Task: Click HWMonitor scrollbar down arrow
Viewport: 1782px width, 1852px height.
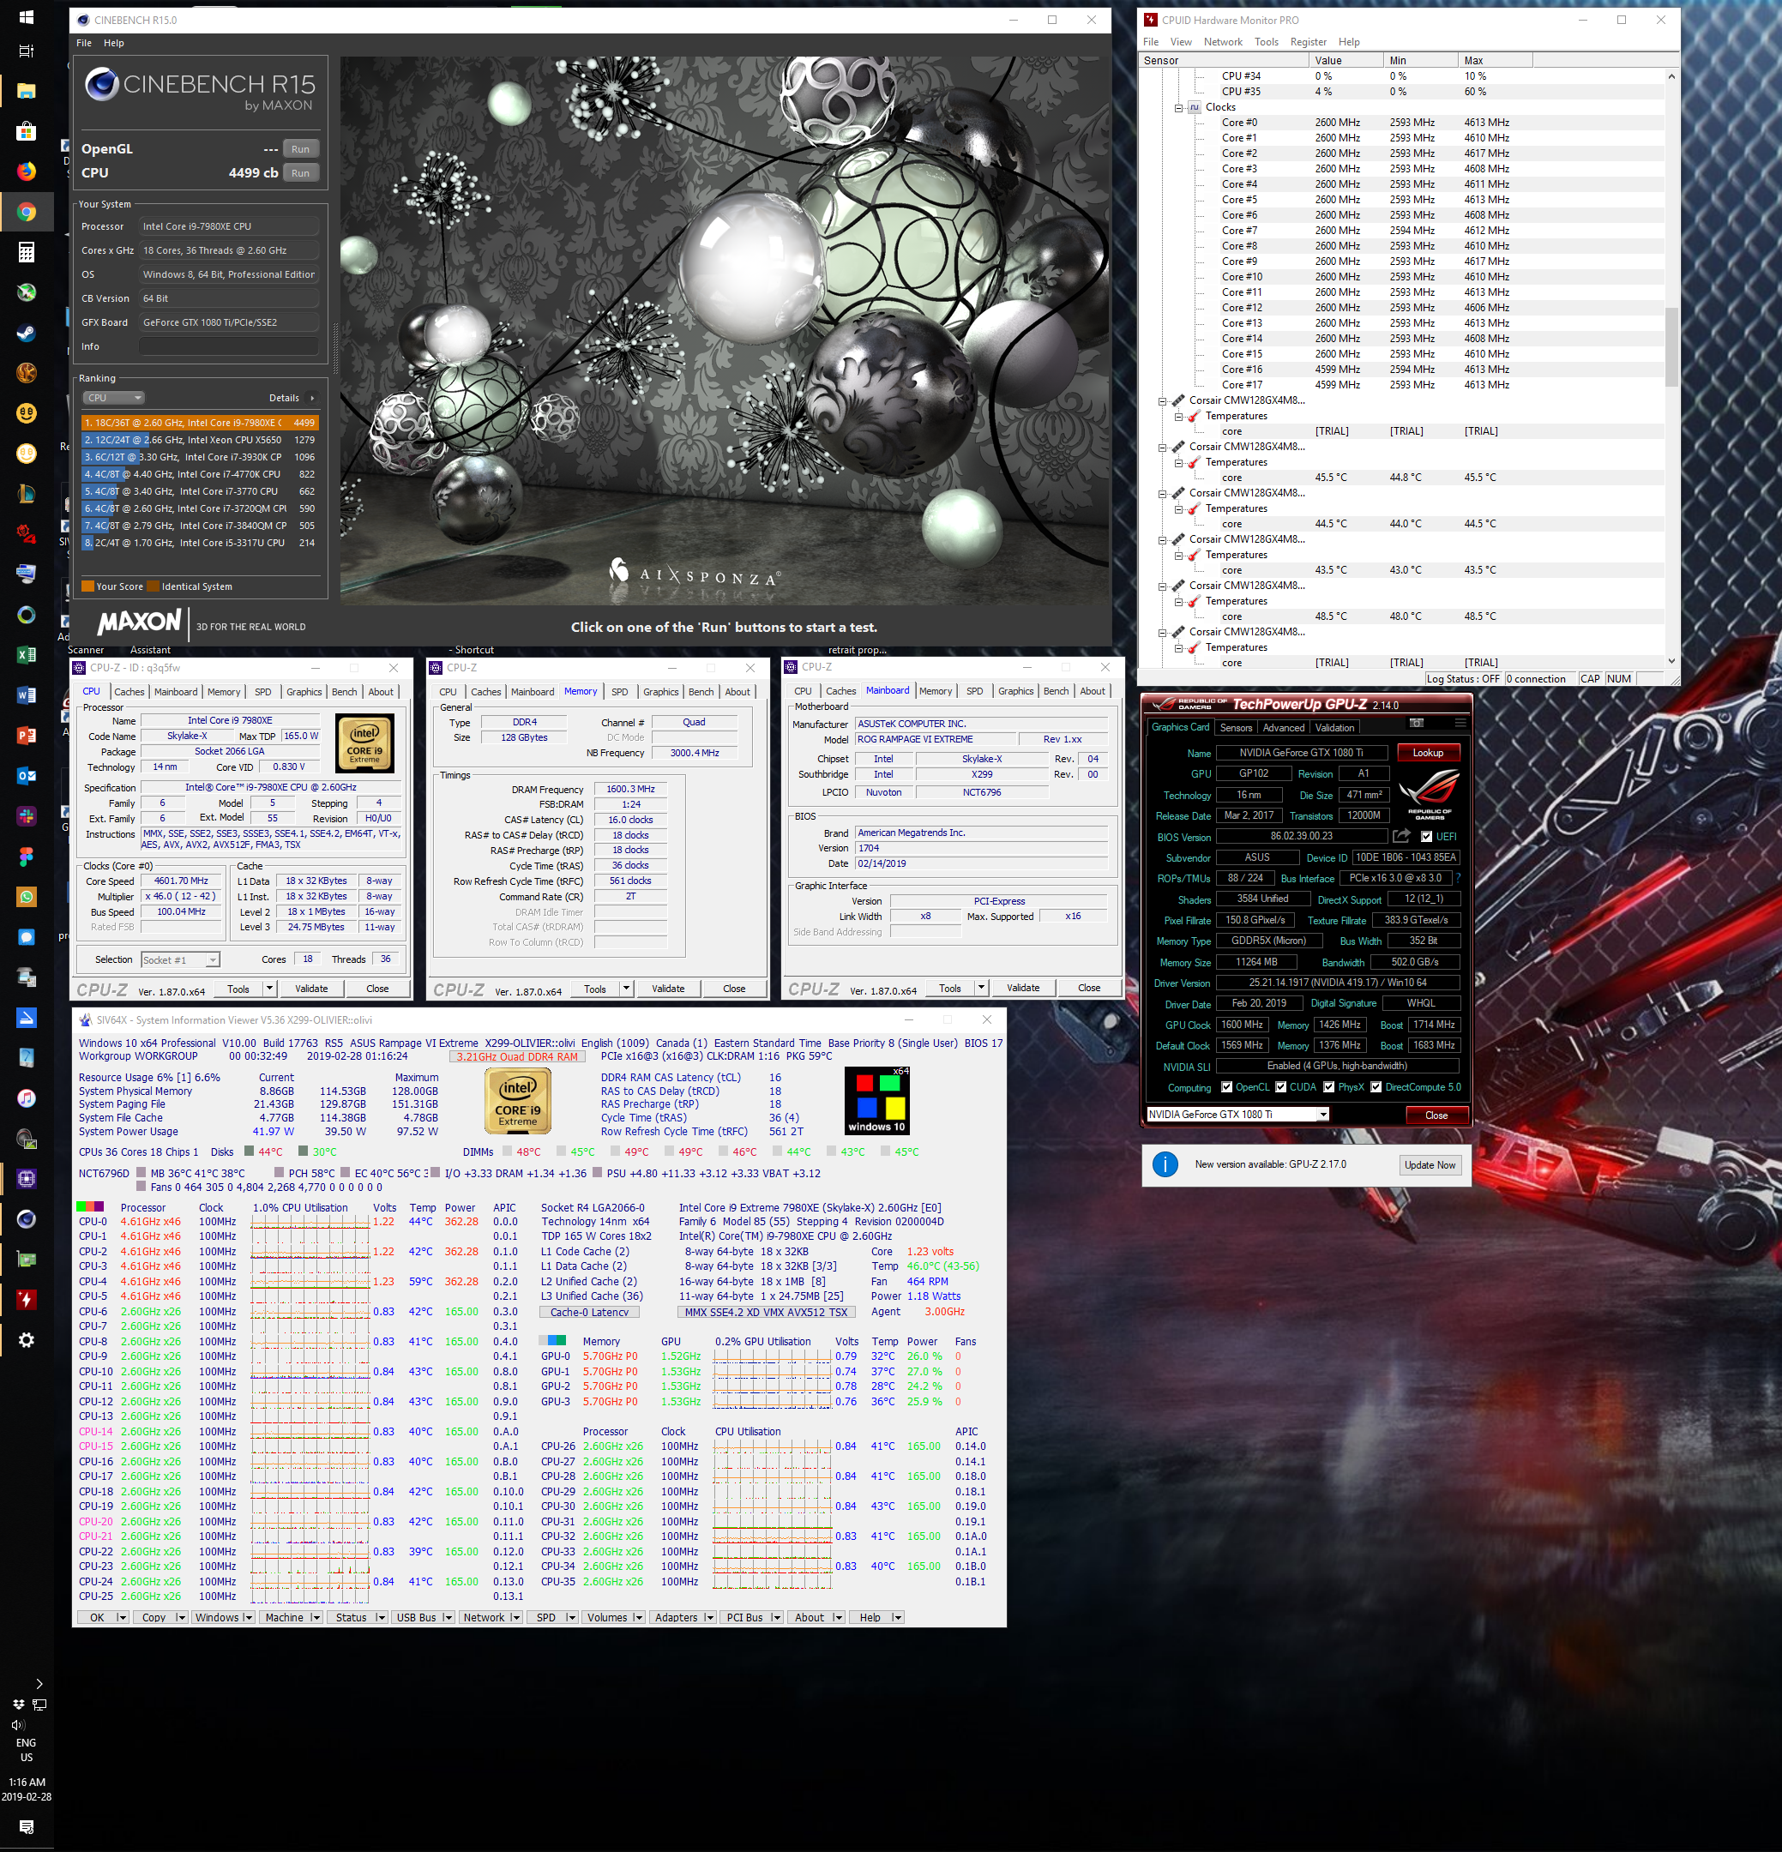Action: (1671, 661)
